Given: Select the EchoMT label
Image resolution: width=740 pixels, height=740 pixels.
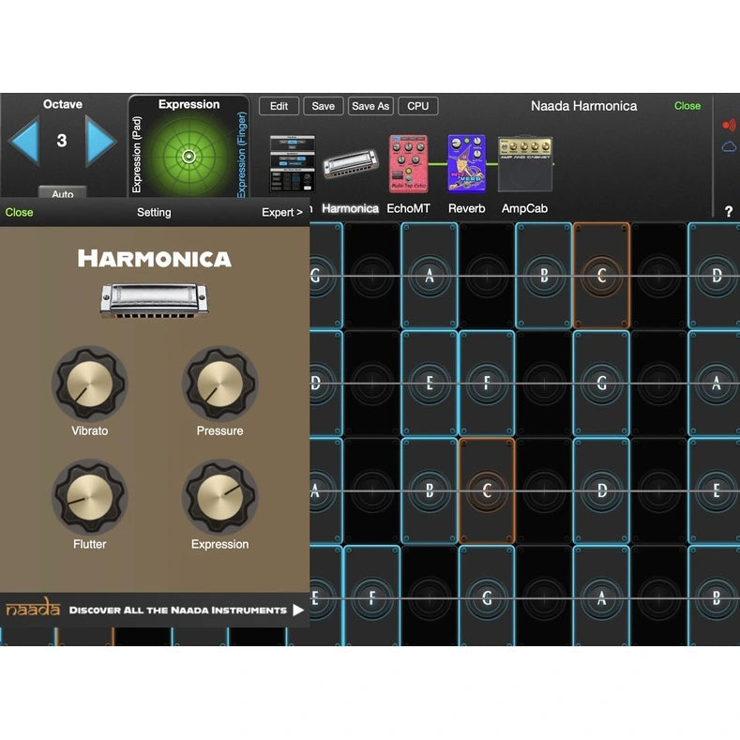Looking at the screenshot, I should click(x=408, y=208).
